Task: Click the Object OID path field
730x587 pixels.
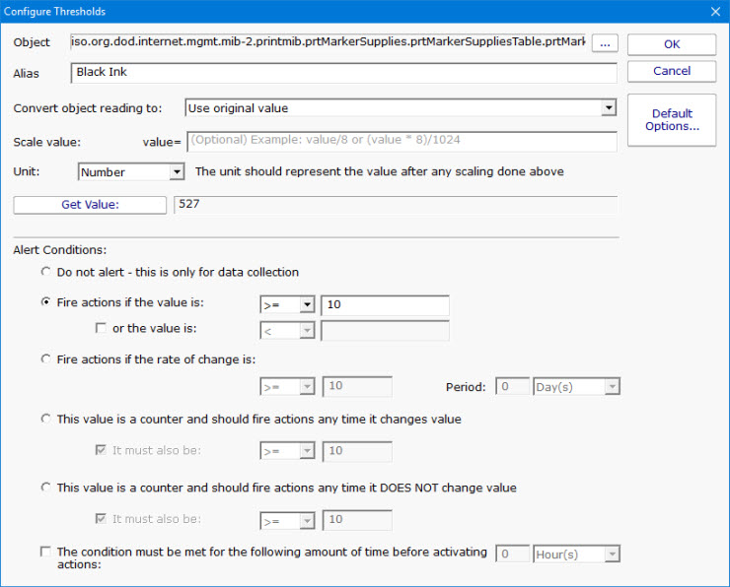Action: pyautogui.click(x=328, y=43)
